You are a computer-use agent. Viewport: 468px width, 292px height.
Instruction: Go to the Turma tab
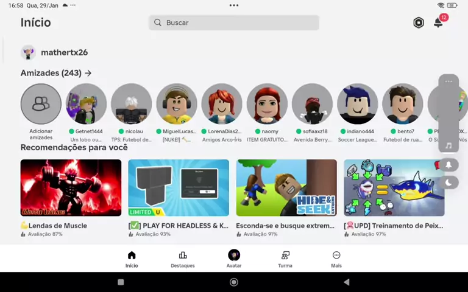click(285, 259)
